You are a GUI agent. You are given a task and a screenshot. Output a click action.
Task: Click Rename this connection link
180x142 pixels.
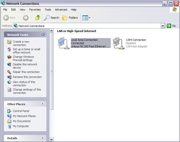tap(27, 77)
